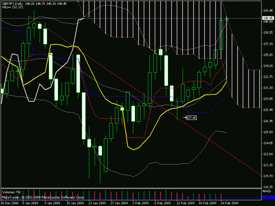Click the blue volume level value box
This screenshot has height=206, width=275.
pos(268,198)
